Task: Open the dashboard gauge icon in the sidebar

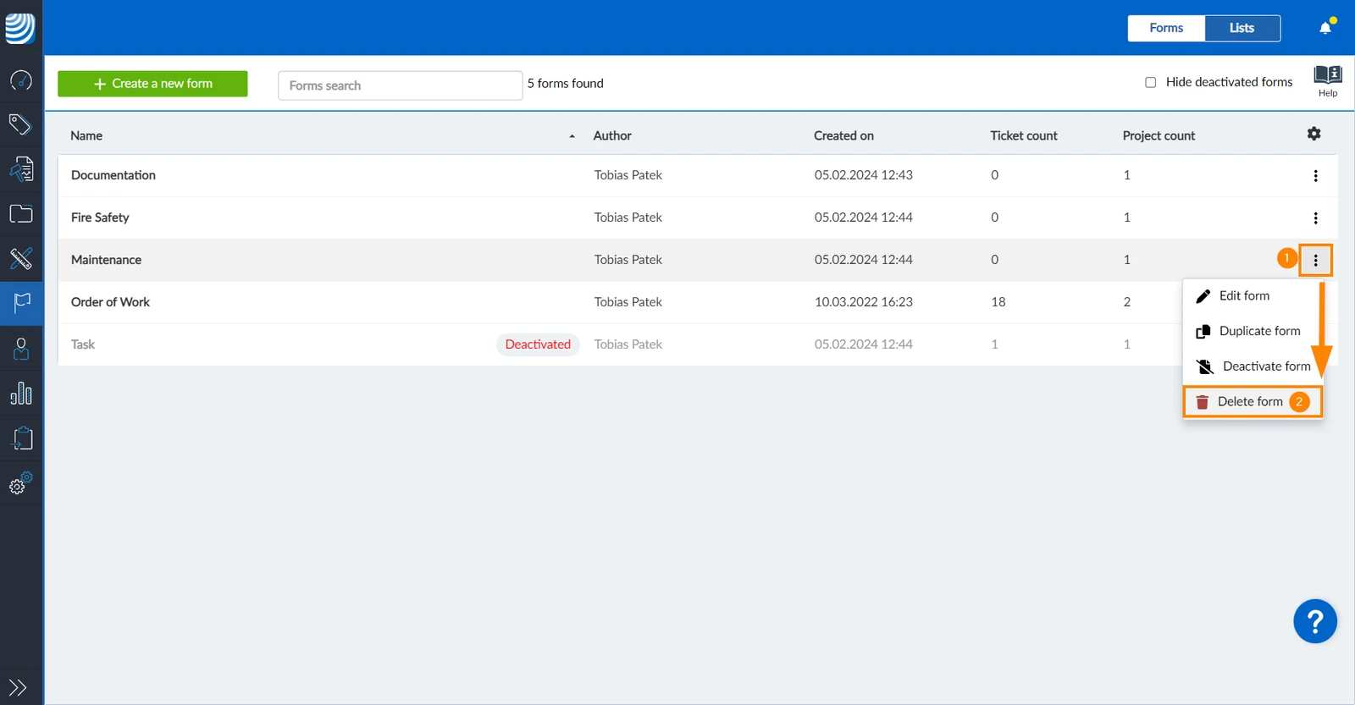Action: [21, 80]
